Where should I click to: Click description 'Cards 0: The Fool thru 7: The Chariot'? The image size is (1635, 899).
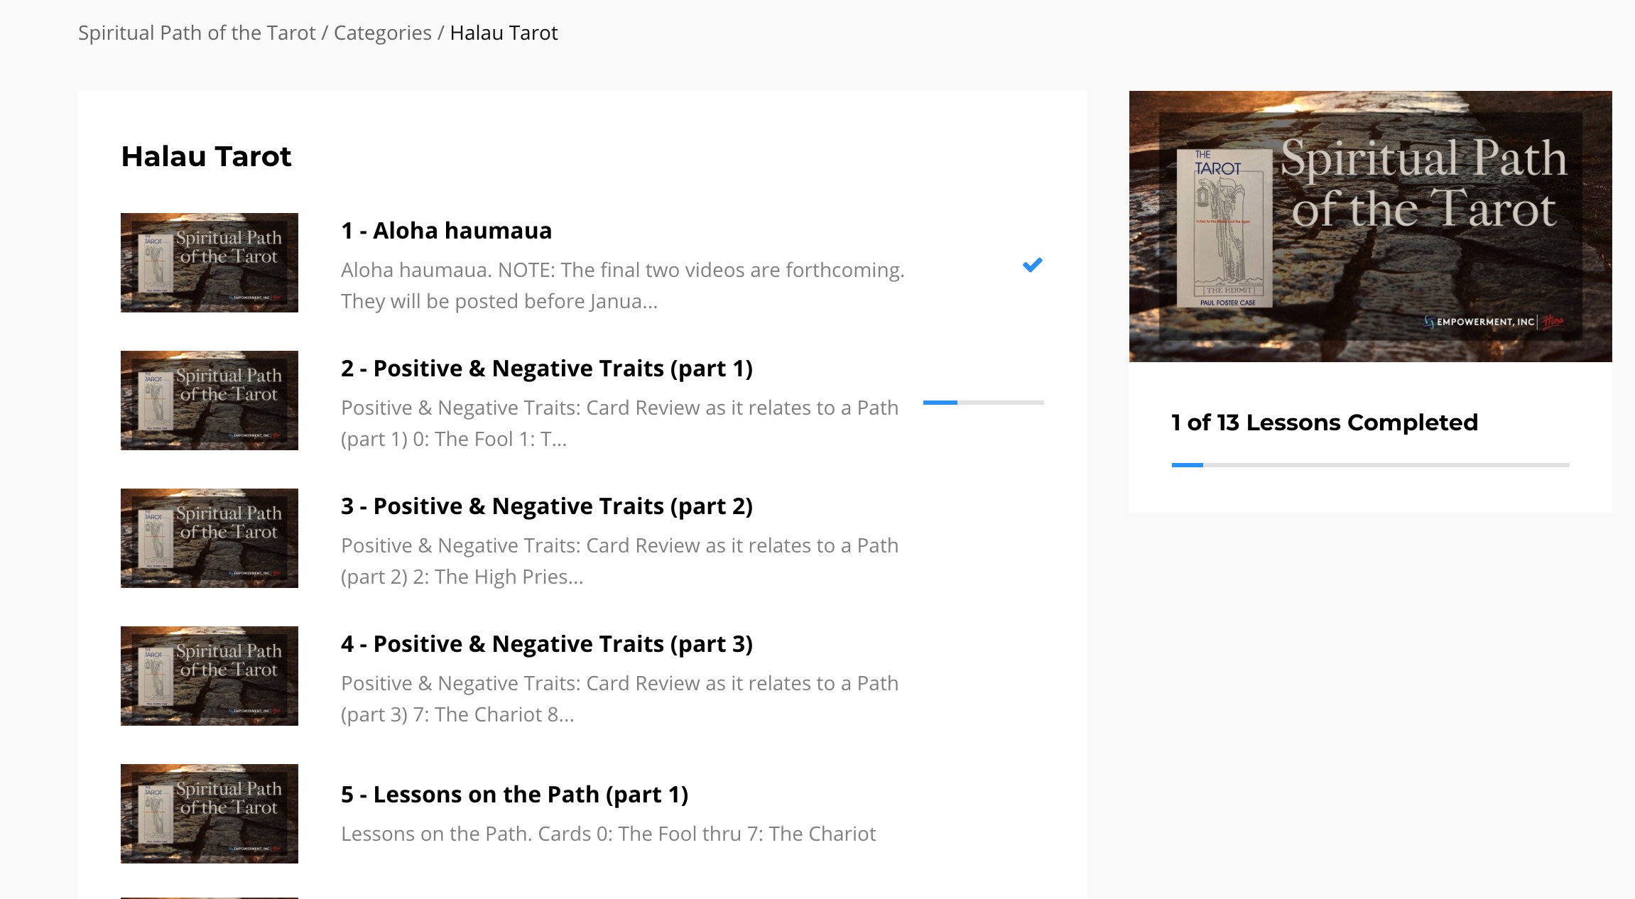(x=608, y=834)
